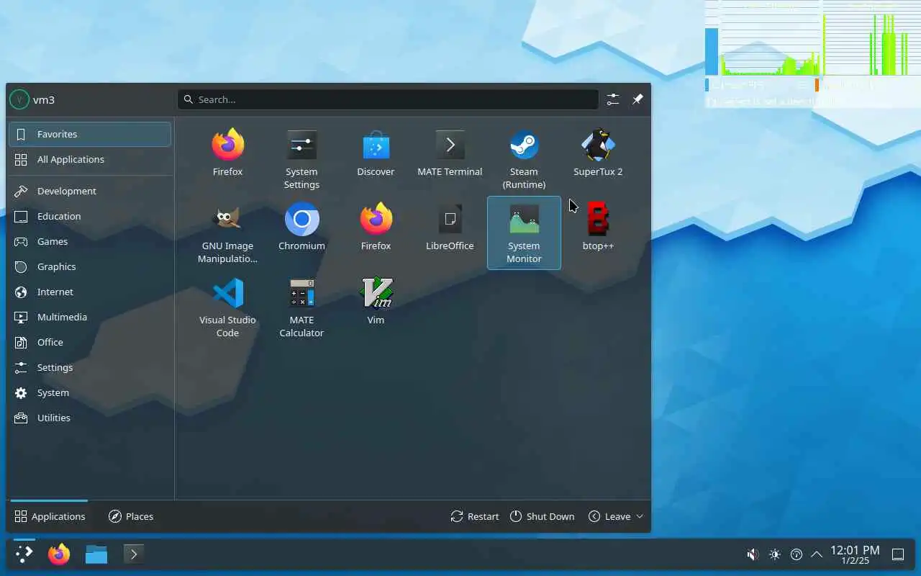Launch Chromium browser
The width and height of the screenshot is (921, 576).
click(x=301, y=227)
